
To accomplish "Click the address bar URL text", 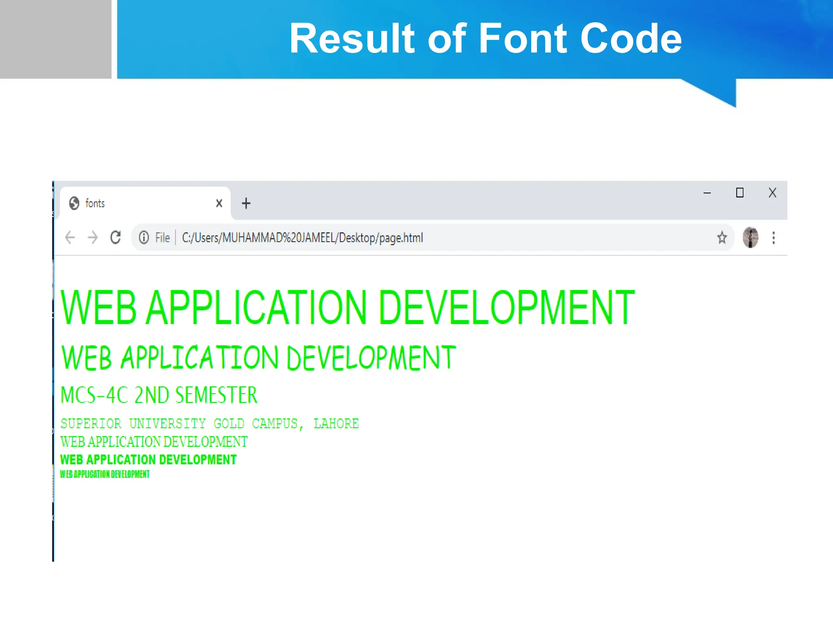I will tap(302, 238).
